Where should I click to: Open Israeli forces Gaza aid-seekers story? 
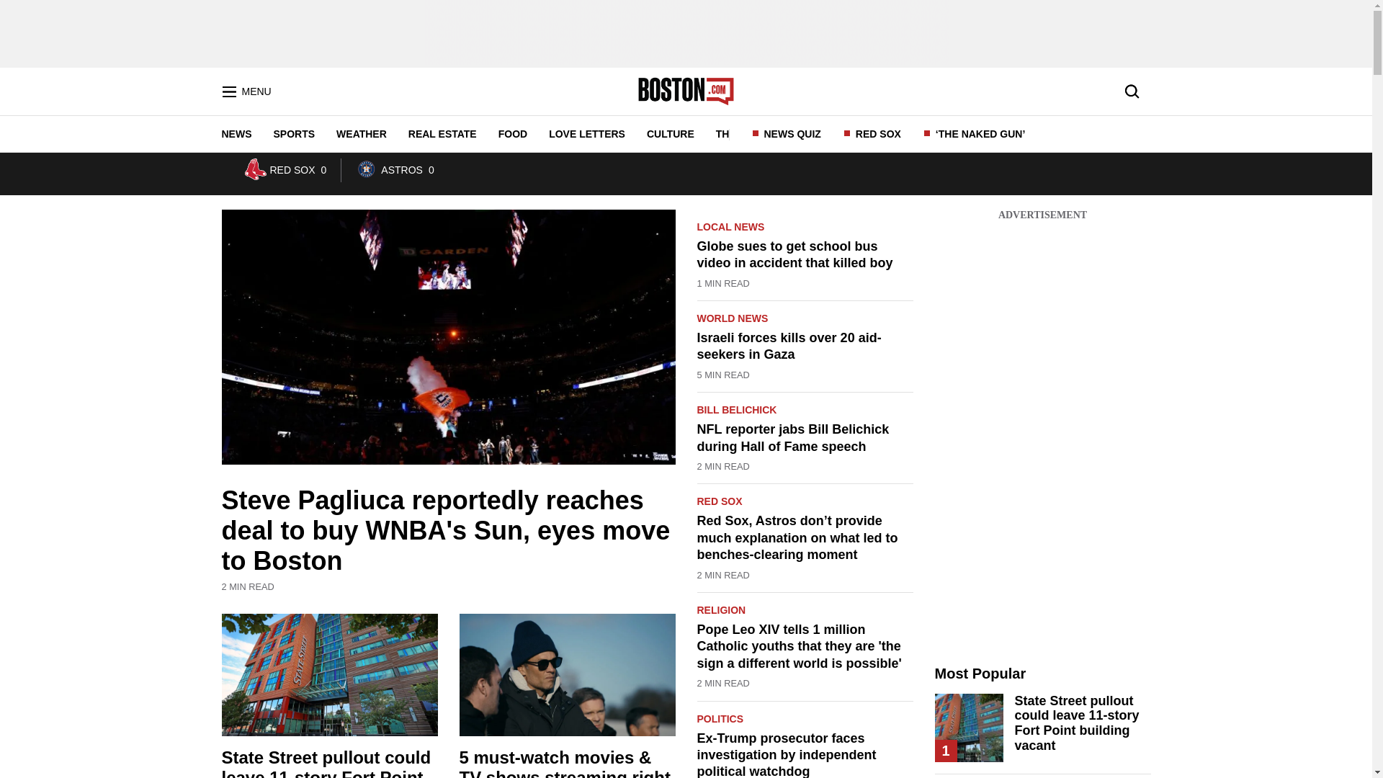(x=789, y=346)
